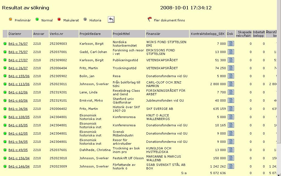Click the Kontraktsbelopp_SEK column header
The image size is (281, 176).
[x=208, y=34]
